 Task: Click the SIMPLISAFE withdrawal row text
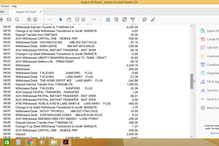(x=55, y=46)
